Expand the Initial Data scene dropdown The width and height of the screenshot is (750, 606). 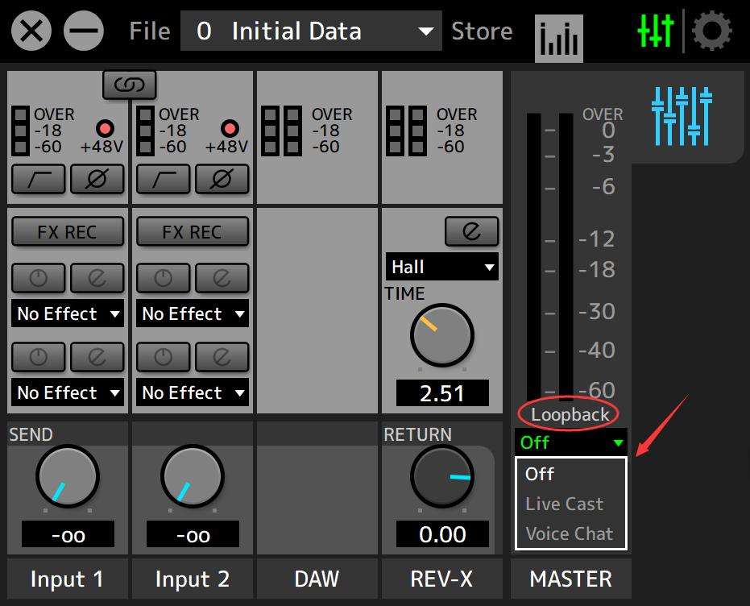311,31
